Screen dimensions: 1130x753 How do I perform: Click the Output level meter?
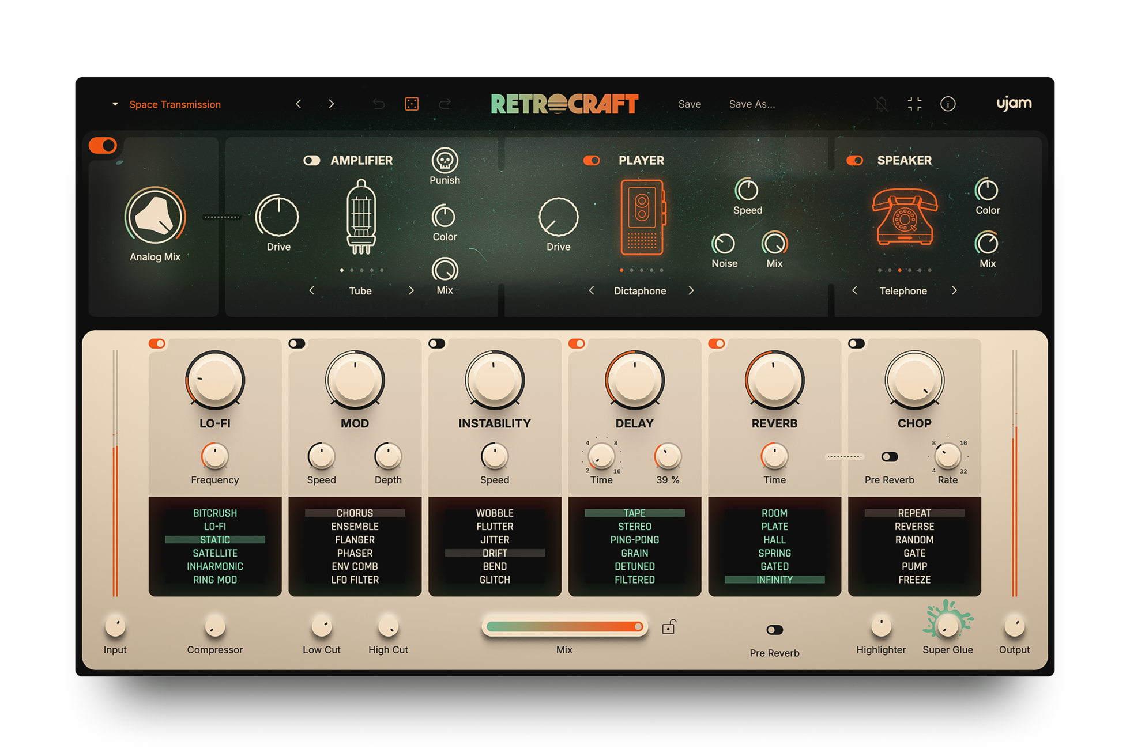(x=1014, y=473)
